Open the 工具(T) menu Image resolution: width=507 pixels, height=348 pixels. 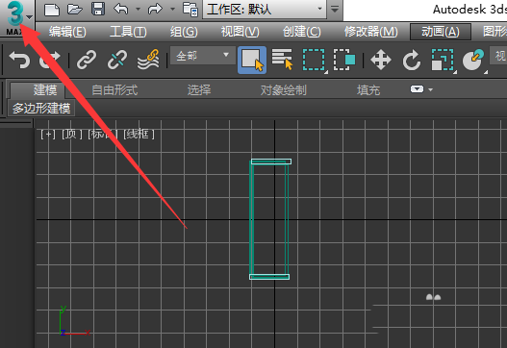[x=128, y=32]
